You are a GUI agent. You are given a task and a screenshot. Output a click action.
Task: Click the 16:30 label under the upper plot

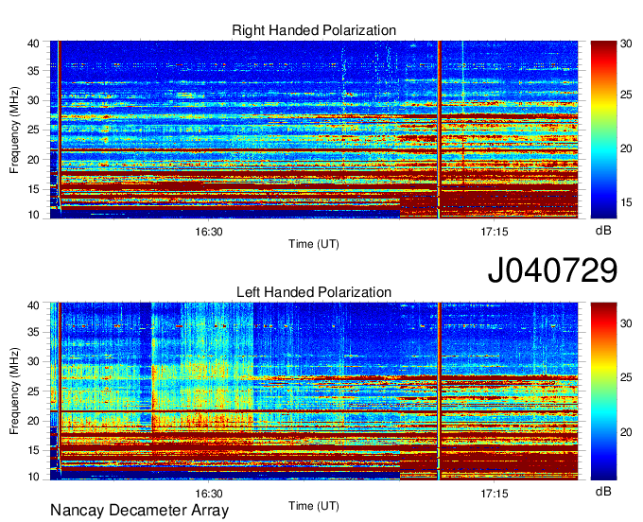(209, 232)
